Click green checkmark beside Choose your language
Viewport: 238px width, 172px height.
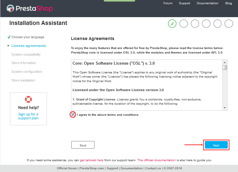[x=9, y=37]
